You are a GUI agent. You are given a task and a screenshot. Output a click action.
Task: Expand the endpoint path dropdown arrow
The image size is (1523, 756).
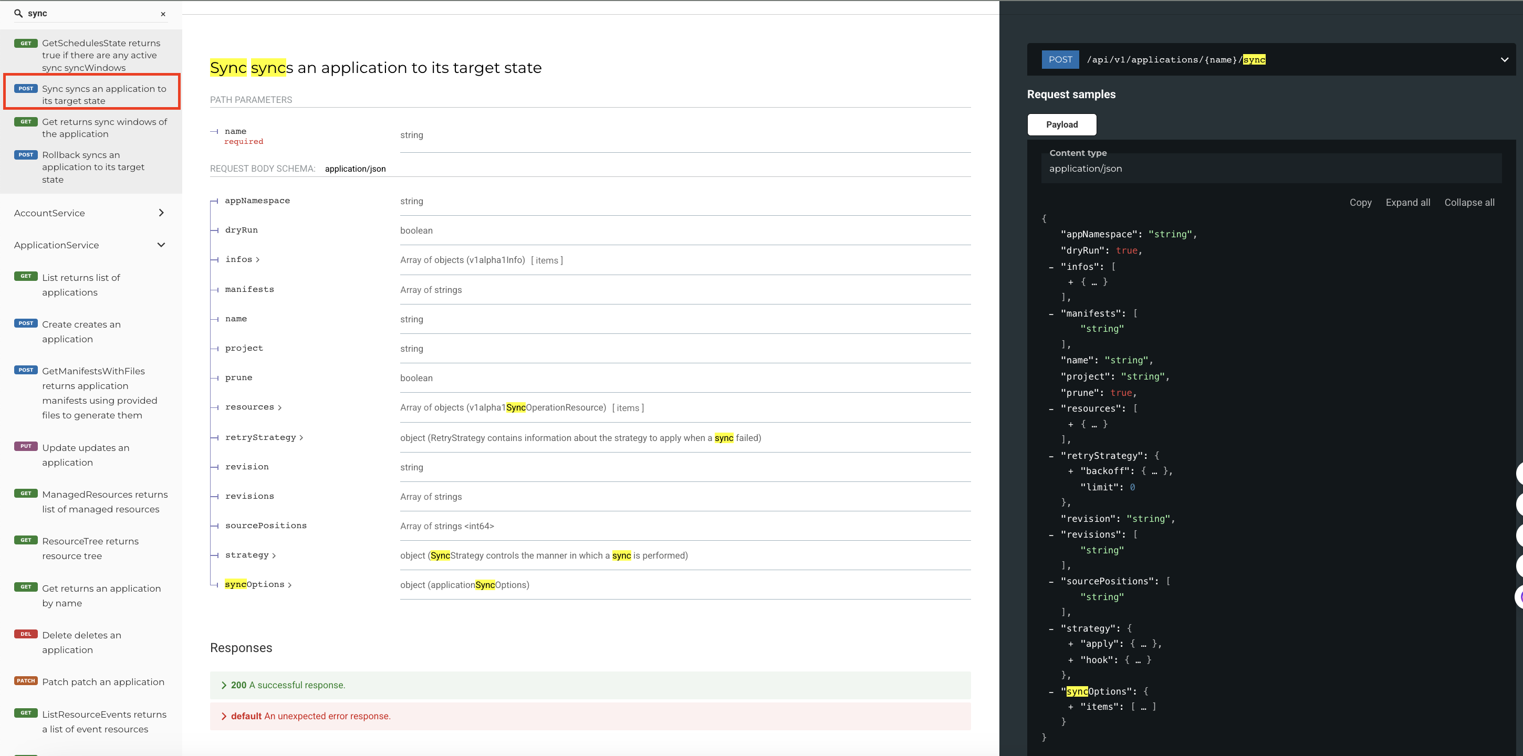[1504, 60]
